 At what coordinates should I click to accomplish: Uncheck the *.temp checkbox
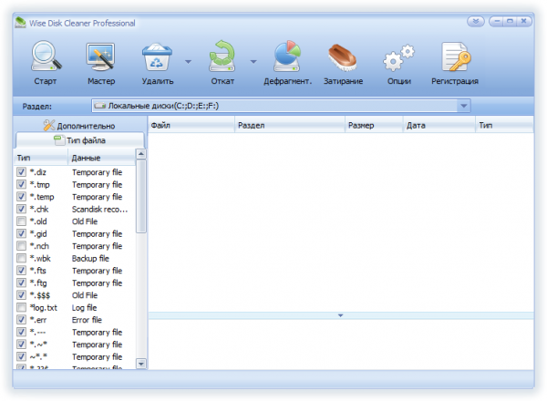[x=22, y=196]
